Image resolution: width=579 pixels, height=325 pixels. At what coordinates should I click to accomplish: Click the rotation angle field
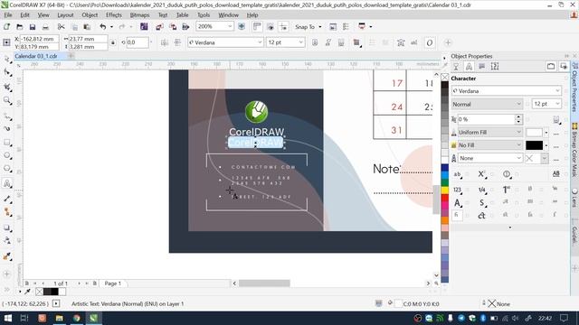click(x=137, y=42)
